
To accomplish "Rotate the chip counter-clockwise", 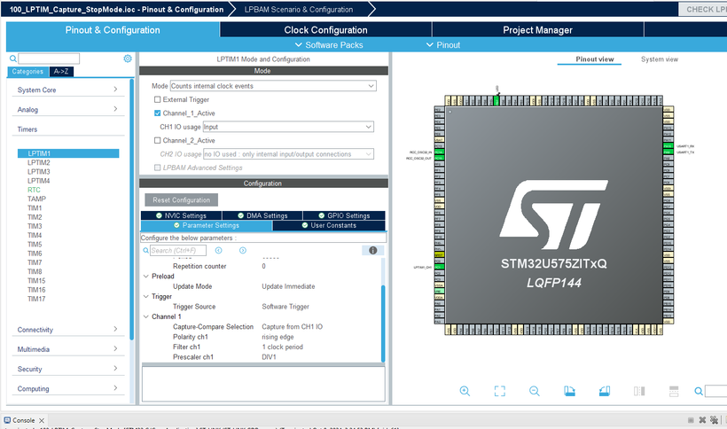I will (604, 391).
